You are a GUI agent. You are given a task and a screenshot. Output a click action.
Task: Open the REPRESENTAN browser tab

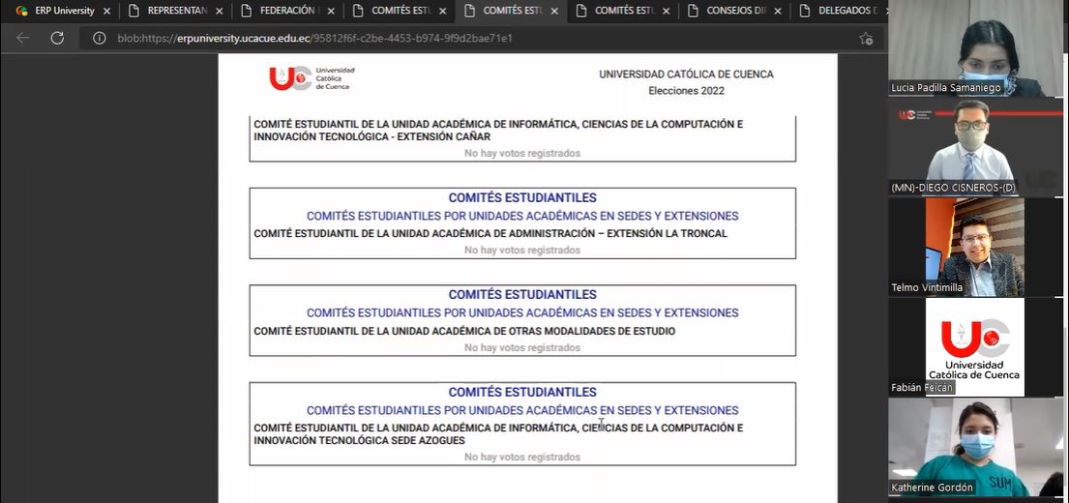coord(175,11)
